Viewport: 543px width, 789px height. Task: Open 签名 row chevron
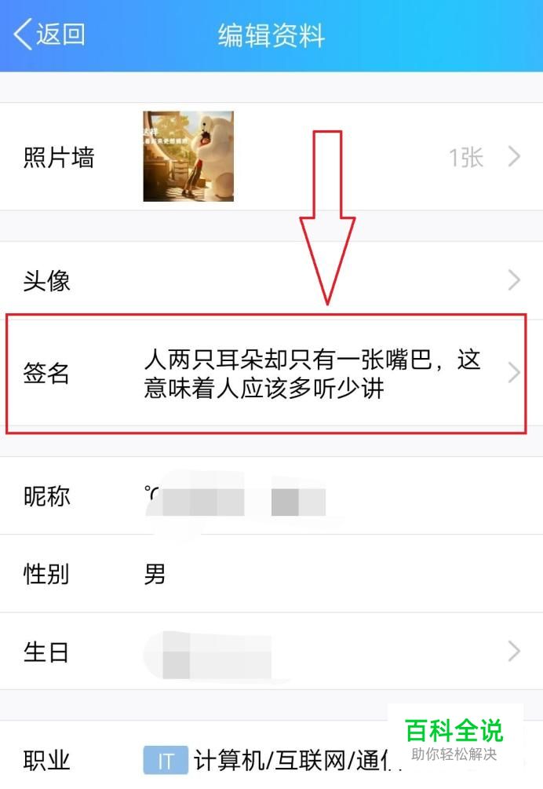tap(514, 373)
